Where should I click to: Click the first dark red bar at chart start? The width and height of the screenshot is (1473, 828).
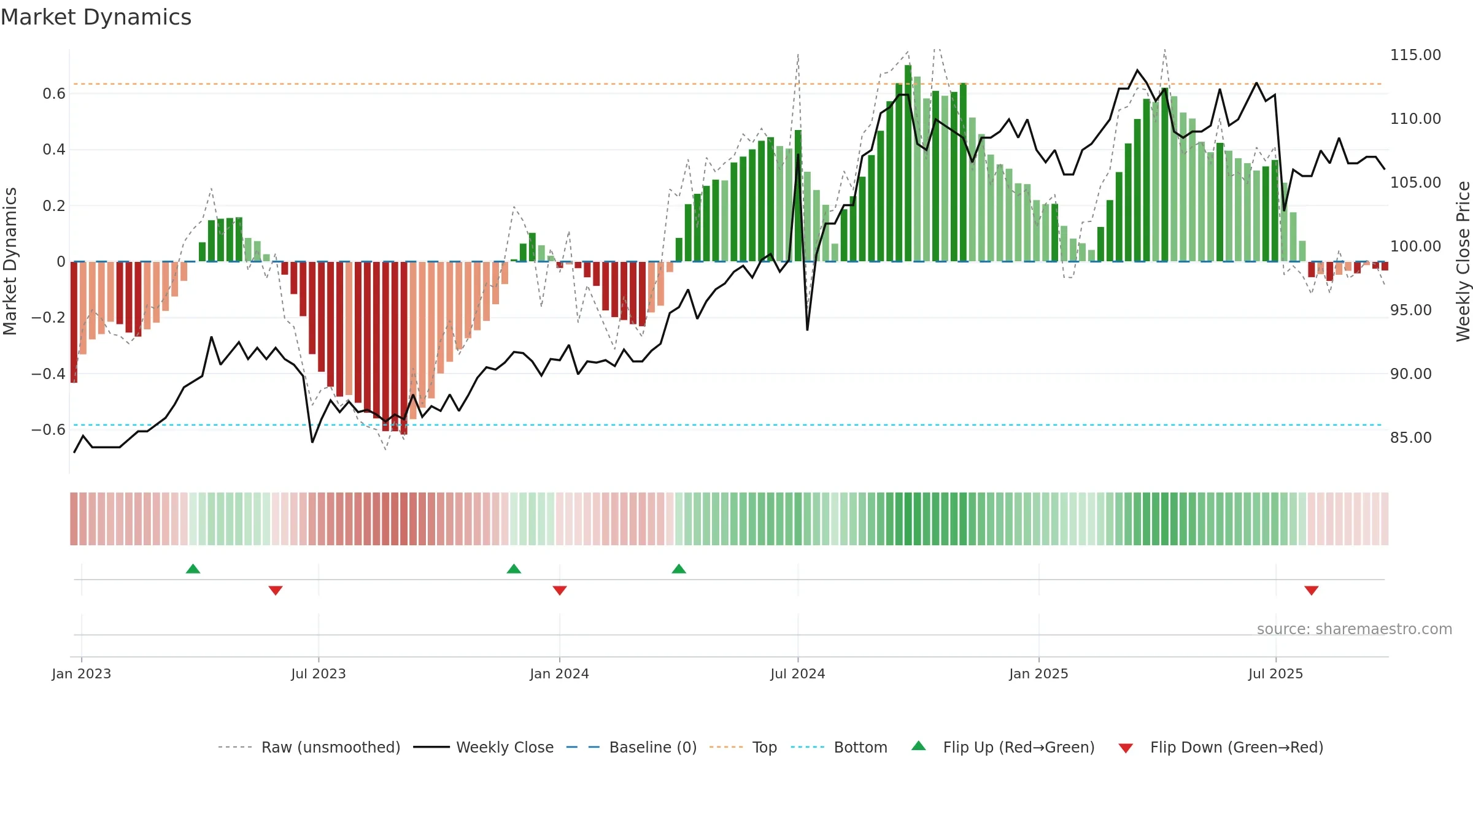[74, 322]
